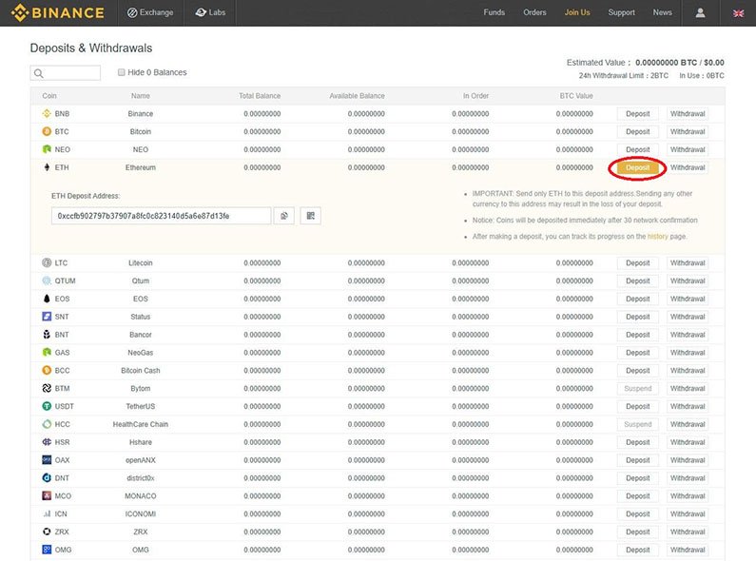Click Deposit button for OMG
Screen dimensions: 756x561
637,550
